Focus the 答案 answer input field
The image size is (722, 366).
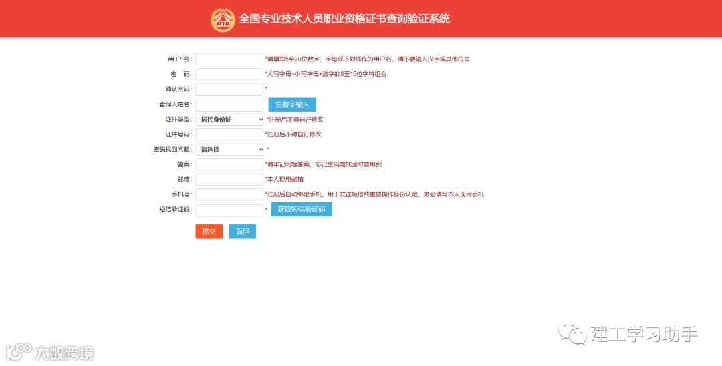pos(229,164)
